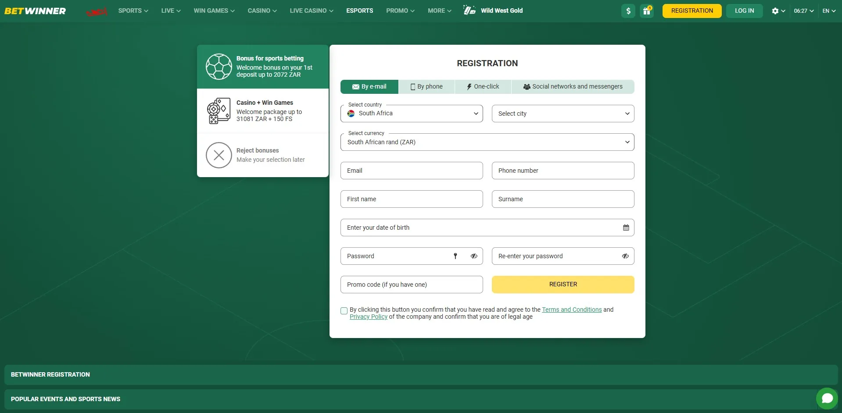Open the date picker calendar icon
842x413 pixels.
pos(625,228)
